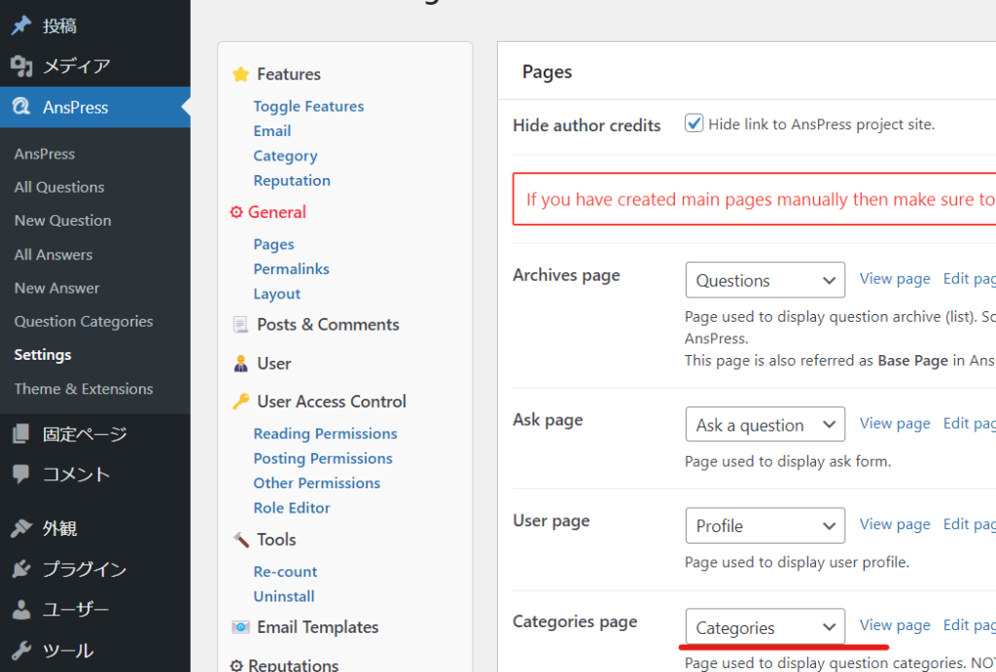Click View page link for Archives page
The width and height of the screenshot is (996, 672).
895,279
